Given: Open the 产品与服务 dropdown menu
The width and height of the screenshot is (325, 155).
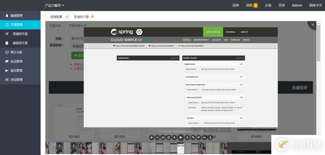Looking at the screenshot, I should [x=54, y=5].
